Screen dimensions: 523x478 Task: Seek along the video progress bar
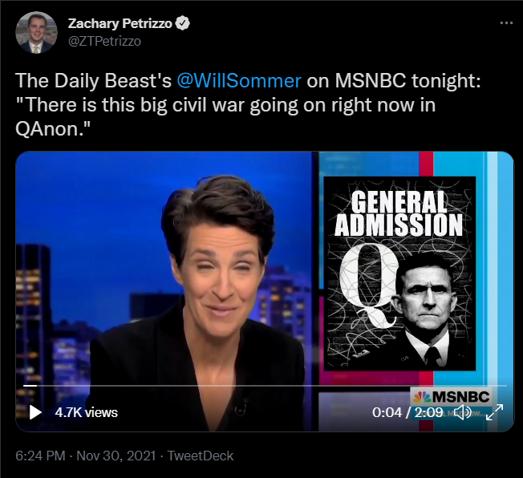point(265,386)
